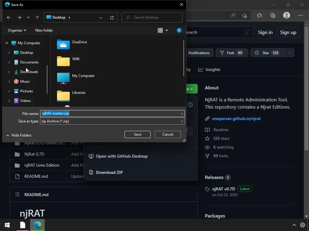Screen dimensions: 309x231
Task: Expand the Videos tree node
Action: pos(9,101)
